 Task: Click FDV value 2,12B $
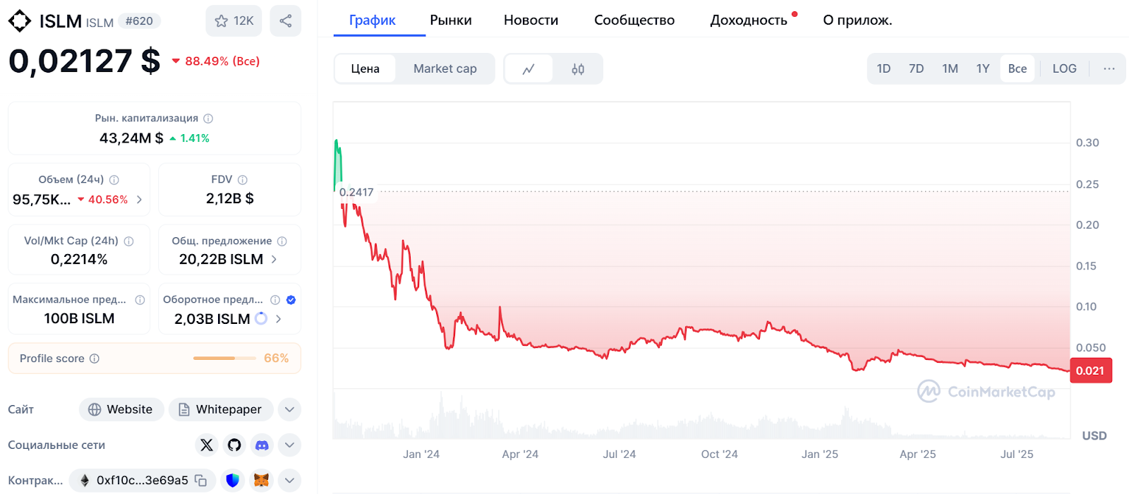point(230,199)
